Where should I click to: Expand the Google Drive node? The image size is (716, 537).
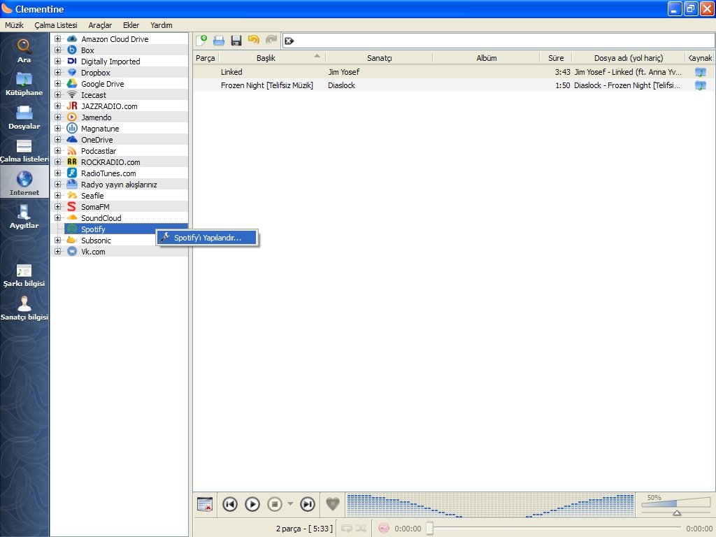[x=57, y=84]
